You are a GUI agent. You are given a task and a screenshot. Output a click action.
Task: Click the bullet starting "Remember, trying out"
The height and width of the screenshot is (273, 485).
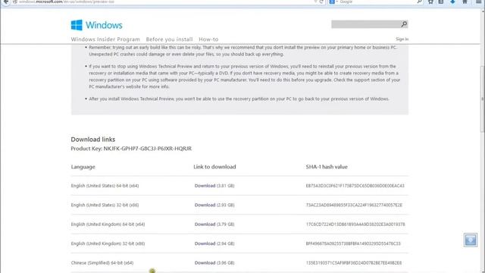click(x=242, y=51)
